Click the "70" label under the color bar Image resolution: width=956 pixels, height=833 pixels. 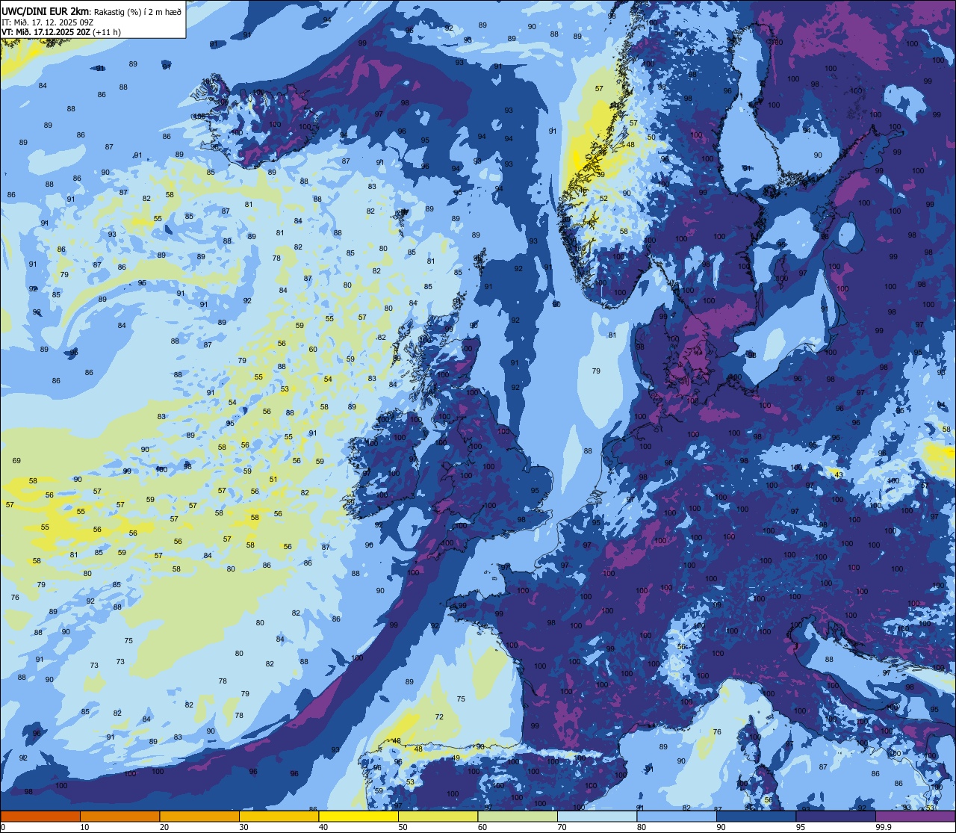562,827
